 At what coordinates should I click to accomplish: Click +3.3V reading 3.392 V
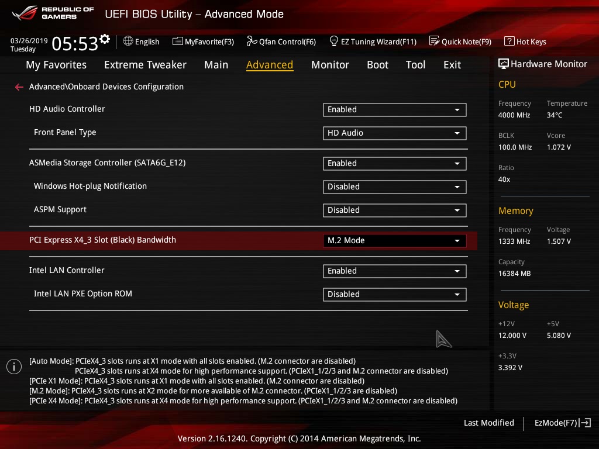(510, 368)
